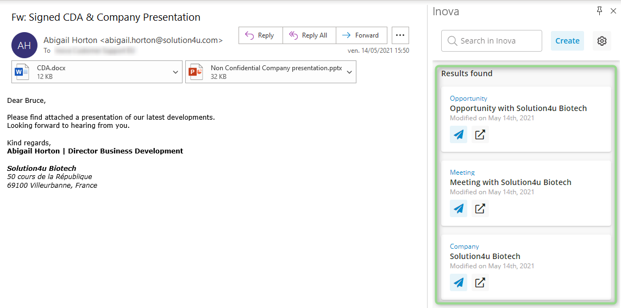Image resolution: width=621 pixels, height=308 pixels.
Task: Click signature line 'Director Business Development'
Action: [126, 151]
